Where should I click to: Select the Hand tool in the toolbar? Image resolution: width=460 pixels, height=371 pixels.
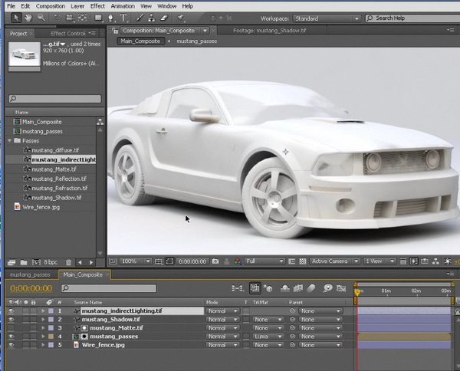tap(28, 18)
